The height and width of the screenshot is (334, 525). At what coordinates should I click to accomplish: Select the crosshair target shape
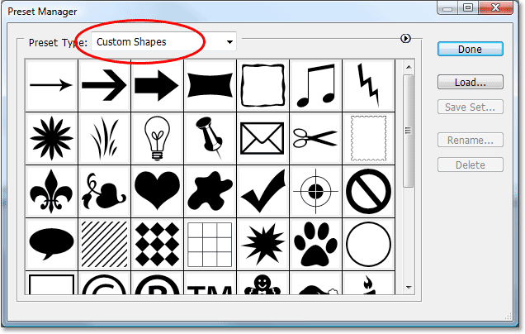pyautogui.click(x=315, y=190)
